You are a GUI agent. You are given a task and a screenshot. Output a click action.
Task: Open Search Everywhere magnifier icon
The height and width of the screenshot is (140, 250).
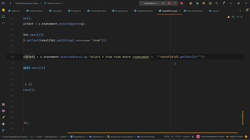[217, 3]
